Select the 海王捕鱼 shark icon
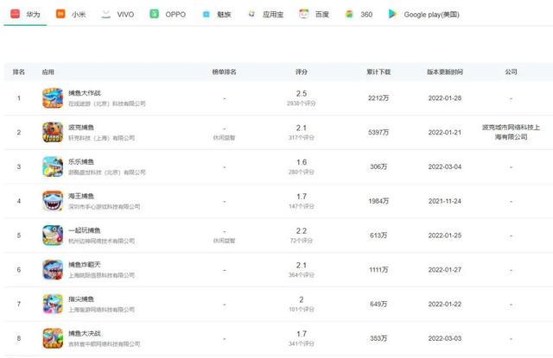The height and width of the screenshot is (358, 553). (53, 201)
